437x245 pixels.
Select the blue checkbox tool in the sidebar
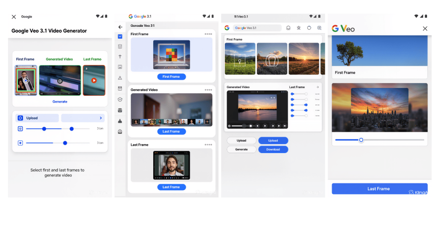pos(120,37)
